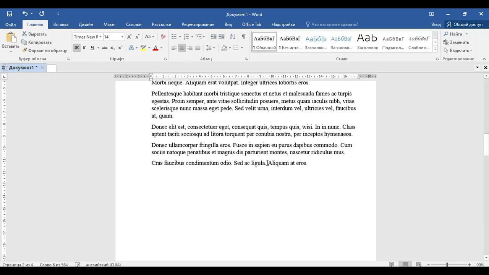Select the Заголовок style thumbnail
The width and height of the screenshot is (489, 275).
click(367, 42)
